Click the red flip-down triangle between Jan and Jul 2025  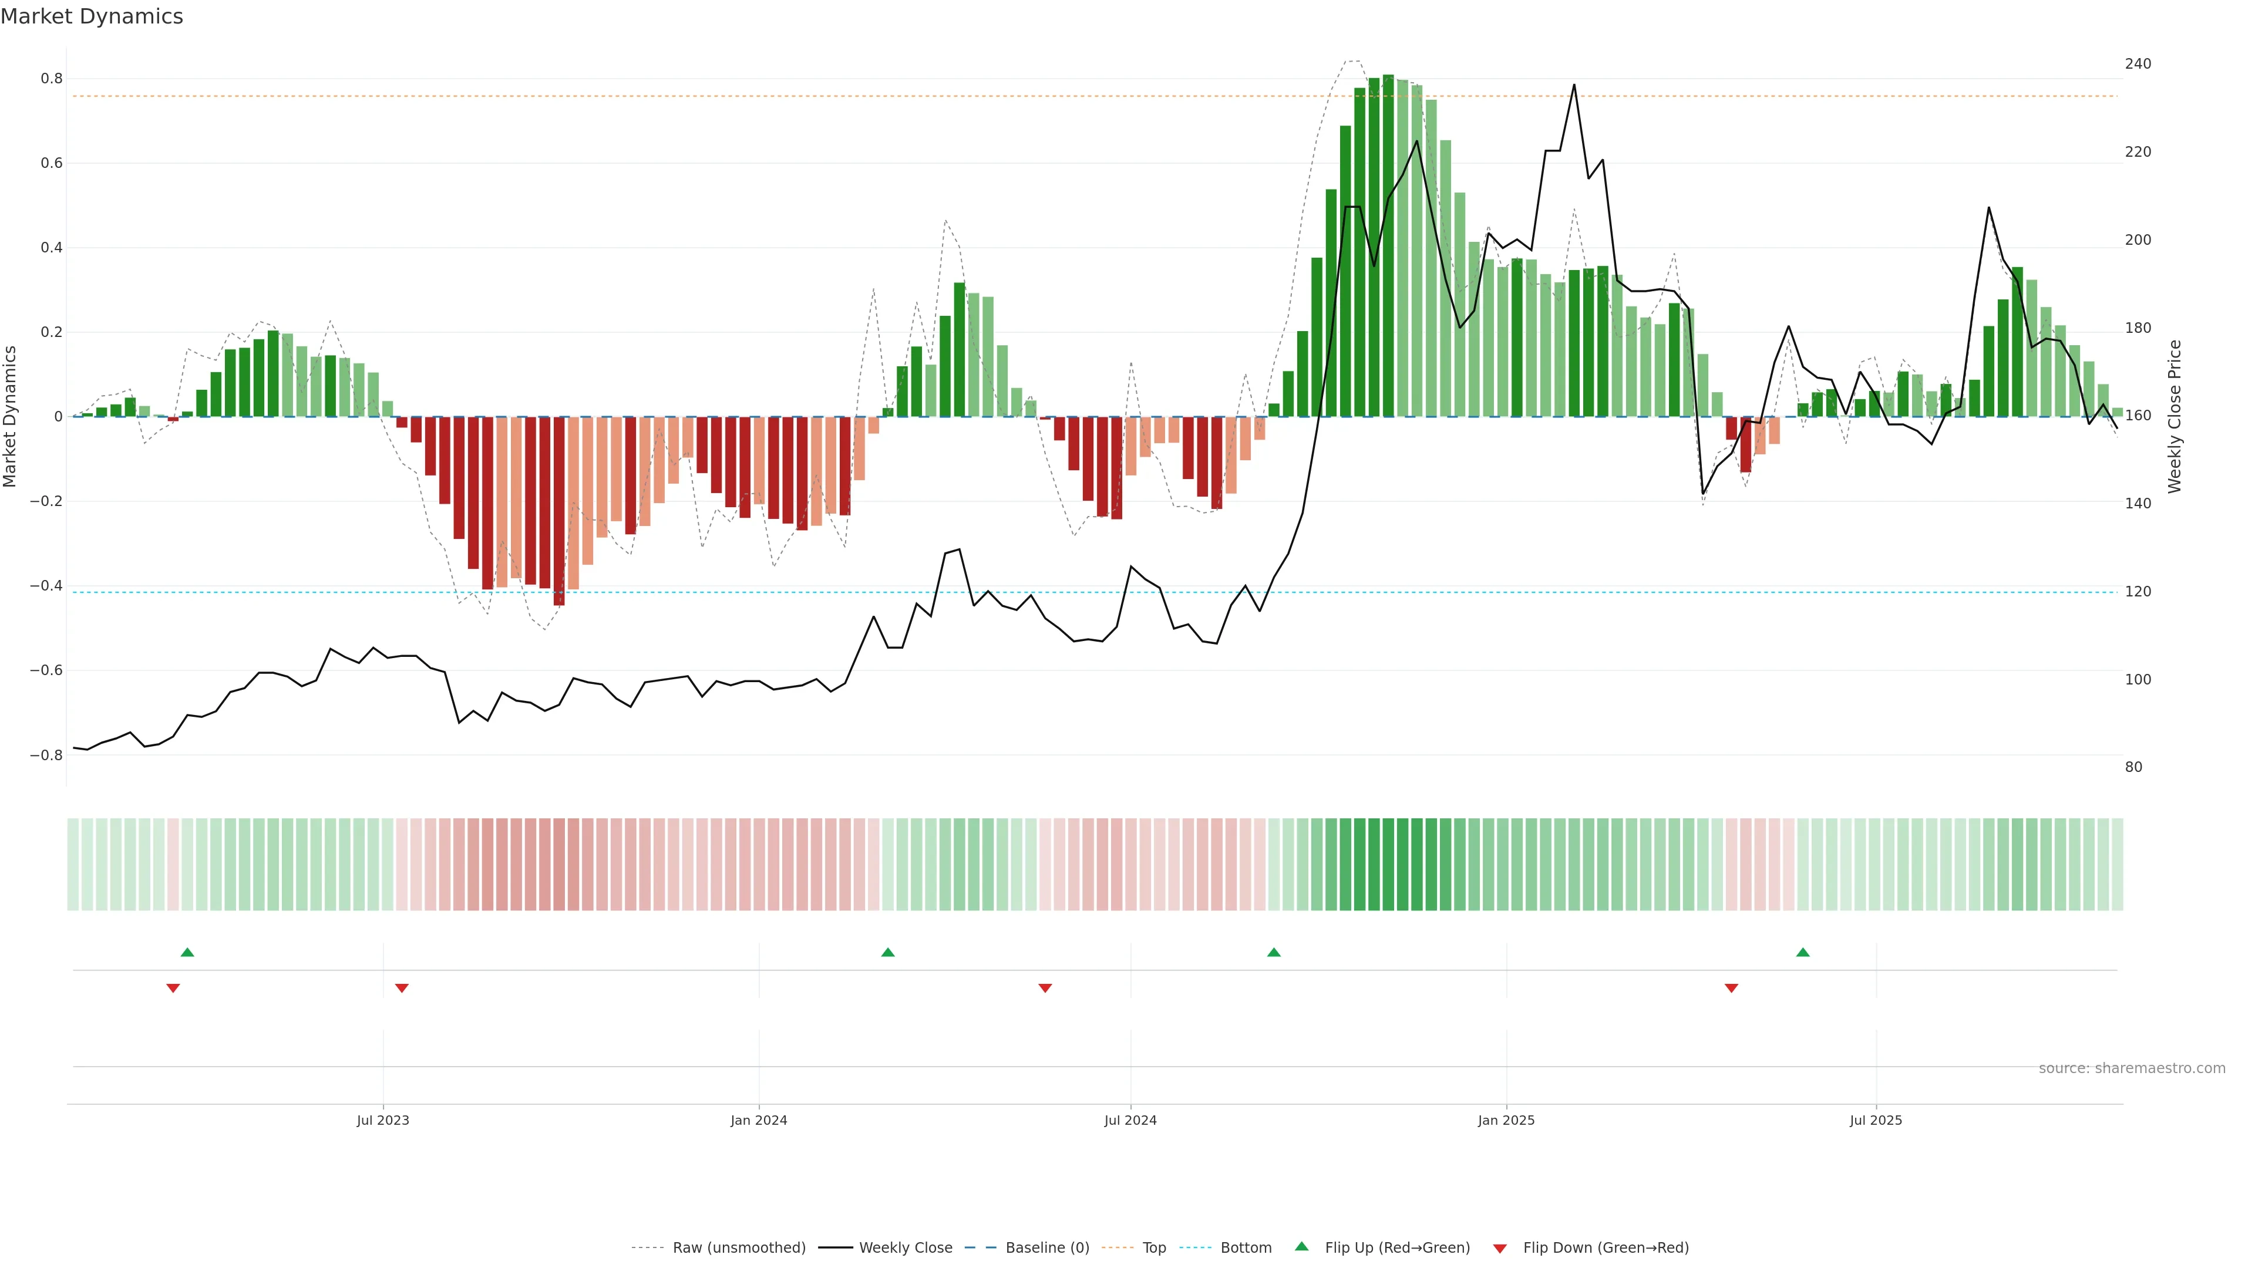[x=1731, y=988]
